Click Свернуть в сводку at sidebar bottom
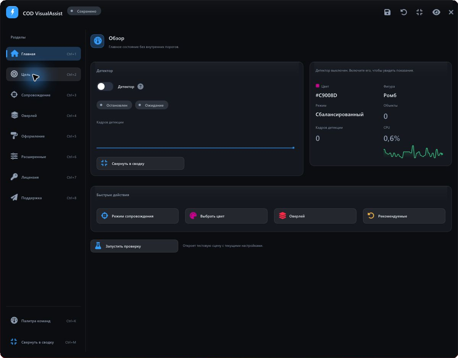The image size is (458, 358). [44, 342]
